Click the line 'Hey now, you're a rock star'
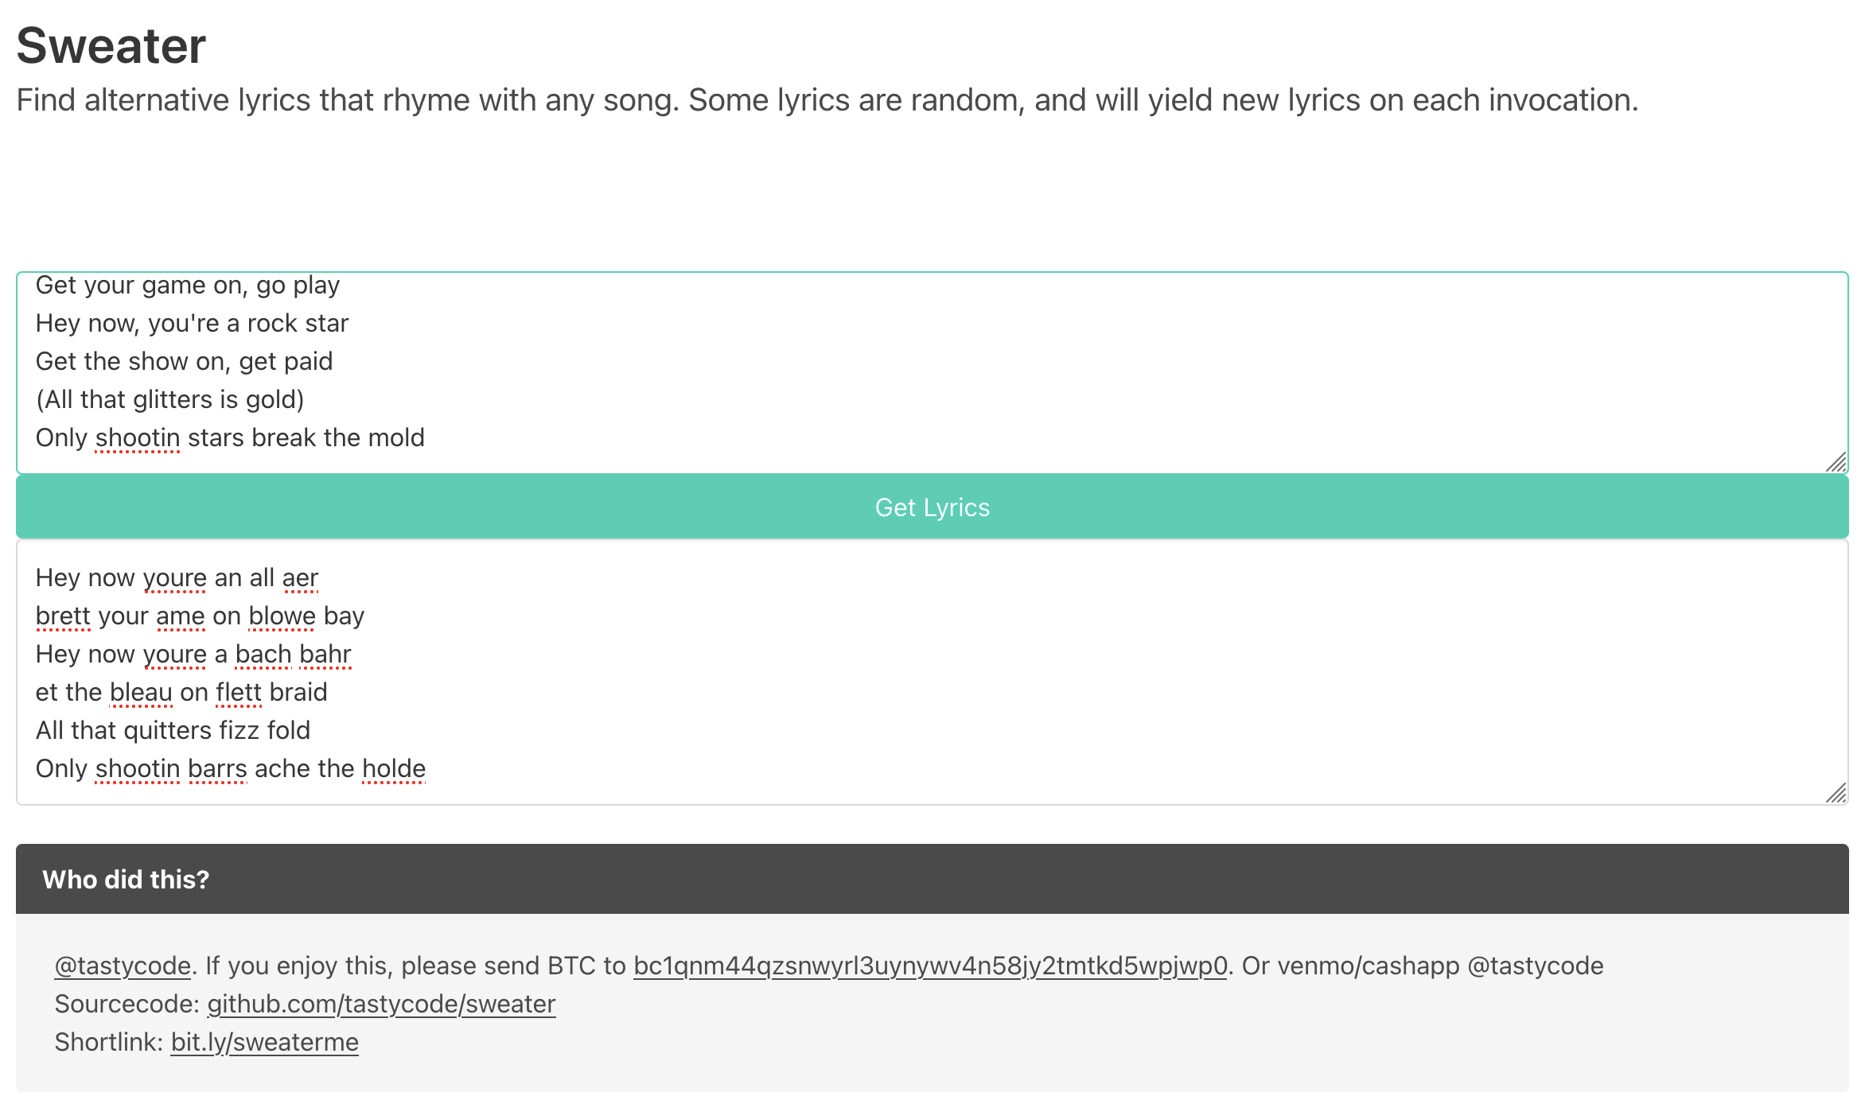The height and width of the screenshot is (1096, 1865). [x=192, y=323]
